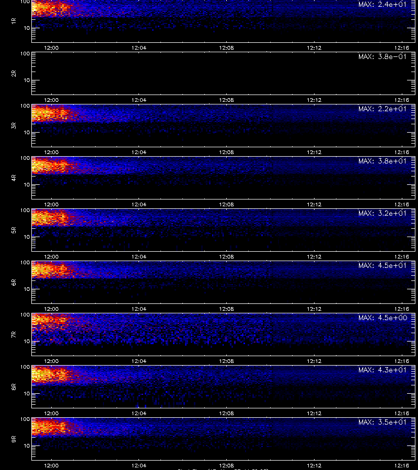418x470 pixels.
Task: Click the 100 y-axis label of panel 4R
Action: coord(25,158)
